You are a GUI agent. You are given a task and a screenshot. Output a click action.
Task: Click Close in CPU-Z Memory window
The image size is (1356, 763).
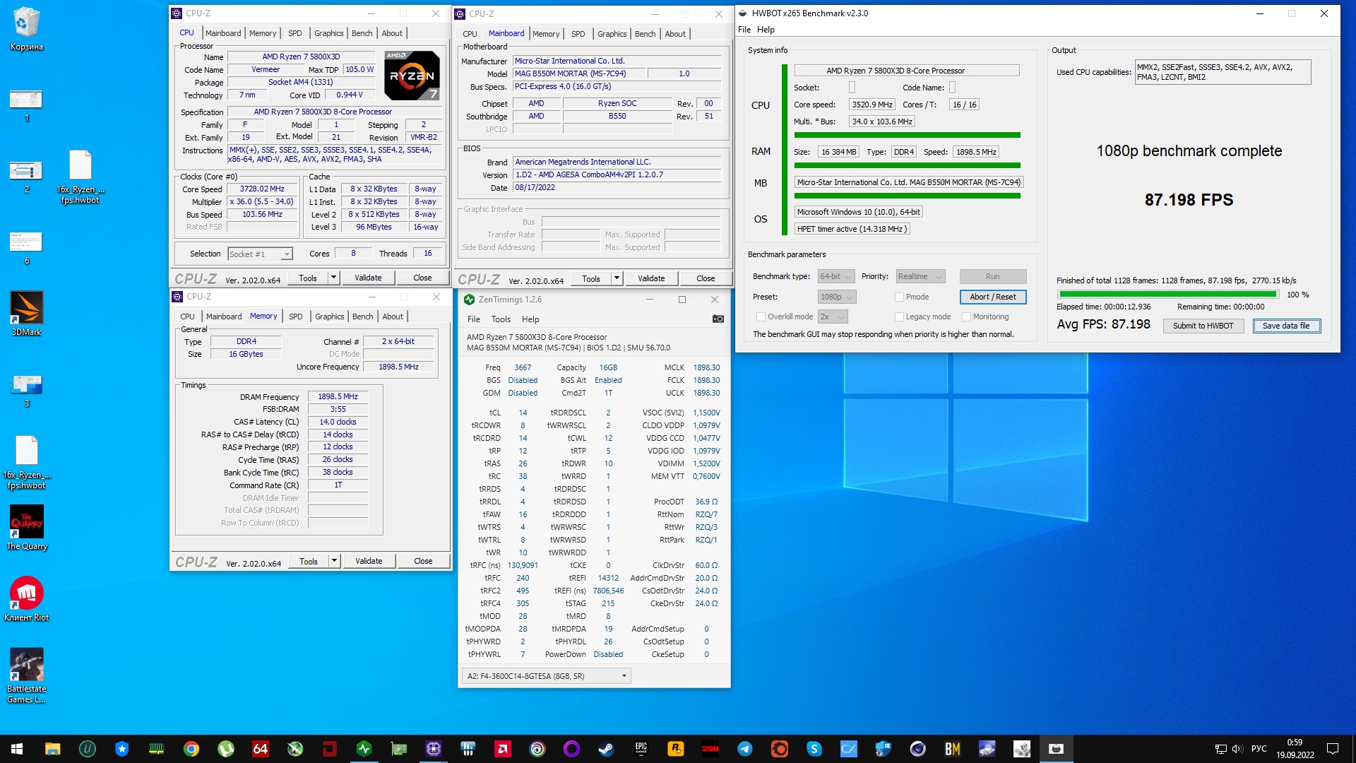point(423,561)
